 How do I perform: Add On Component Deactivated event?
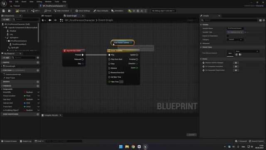[236, 70]
